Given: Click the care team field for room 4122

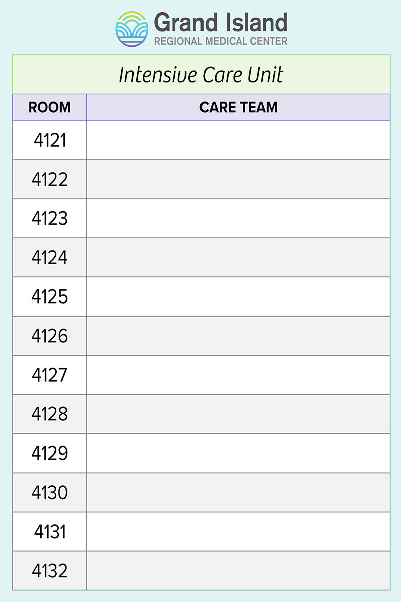Looking at the screenshot, I should pos(239,179).
